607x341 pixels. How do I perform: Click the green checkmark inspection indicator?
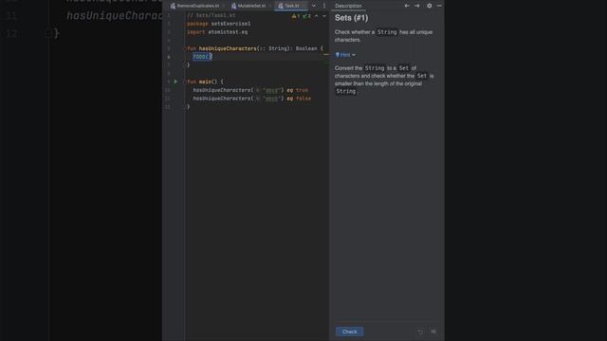click(x=306, y=16)
